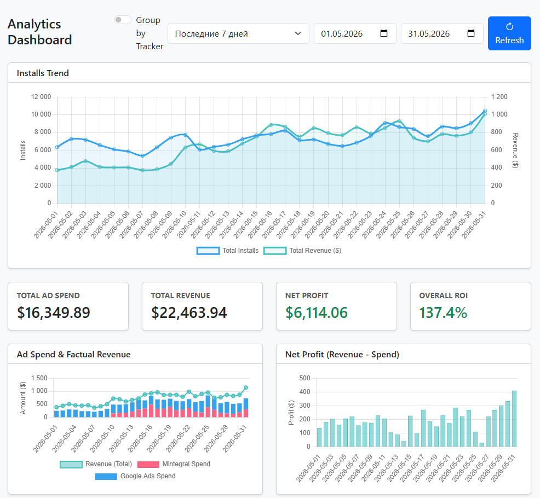Open calendar picker for end date 31.05.2026
Screen dimensions: 540x498
[471, 33]
